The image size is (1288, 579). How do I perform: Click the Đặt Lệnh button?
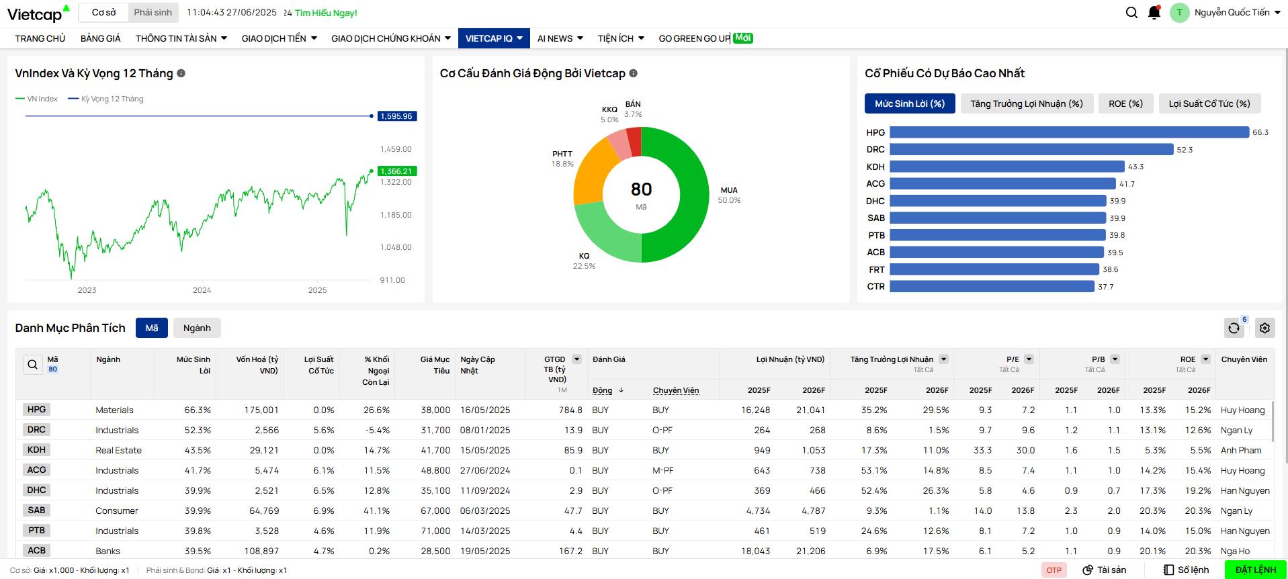click(x=1255, y=570)
